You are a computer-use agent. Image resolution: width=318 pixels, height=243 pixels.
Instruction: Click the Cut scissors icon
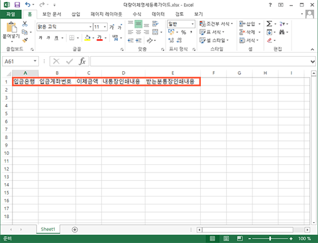[25, 24]
